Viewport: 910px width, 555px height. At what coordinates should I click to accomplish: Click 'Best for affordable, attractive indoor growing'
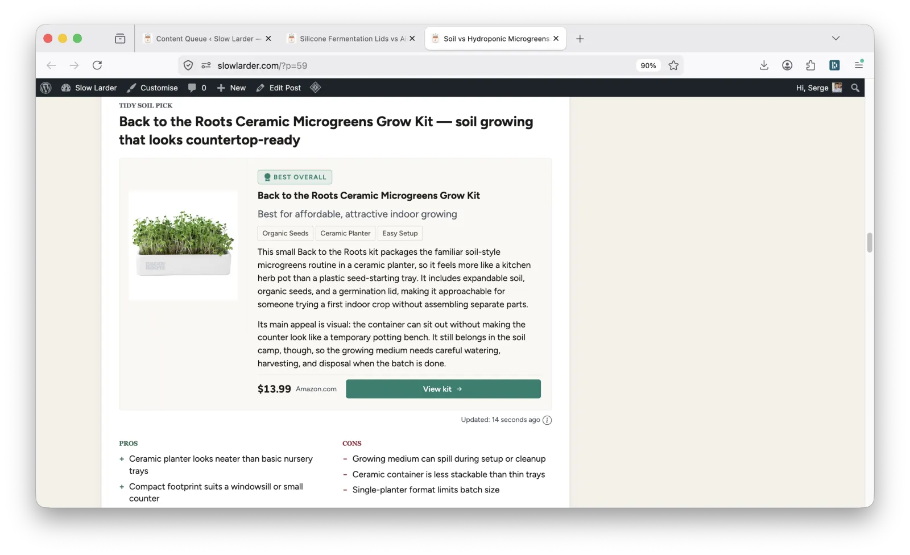point(357,214)
